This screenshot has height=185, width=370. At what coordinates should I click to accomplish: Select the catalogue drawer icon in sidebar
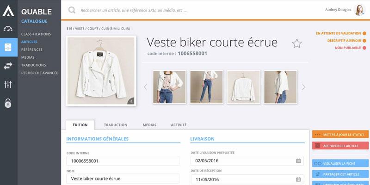(x=8, y=47)
